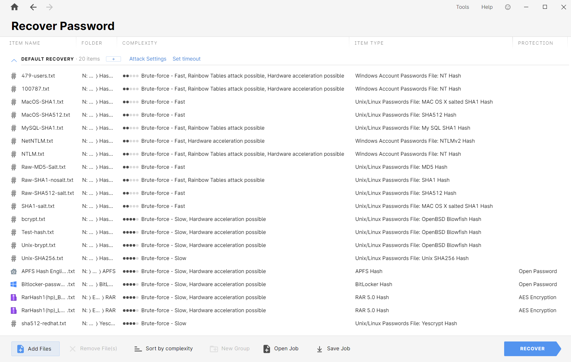Click complexity dots for bcrypt.txt
571x362 pixels.
click(x=131, y=219)
